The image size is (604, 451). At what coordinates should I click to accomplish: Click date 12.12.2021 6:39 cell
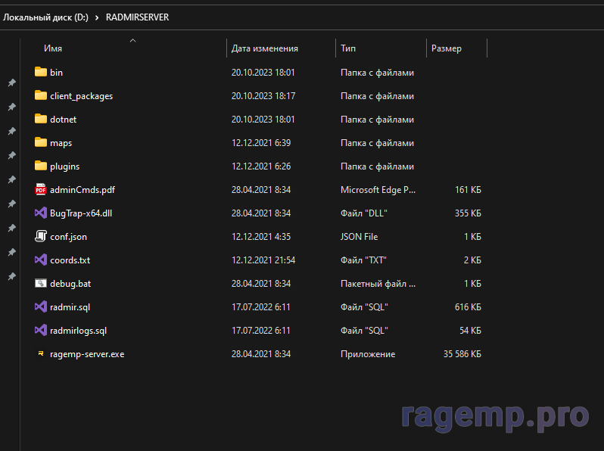click(x=261, y=142)
